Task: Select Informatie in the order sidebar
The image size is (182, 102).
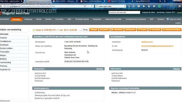Action: click(14, 34)
